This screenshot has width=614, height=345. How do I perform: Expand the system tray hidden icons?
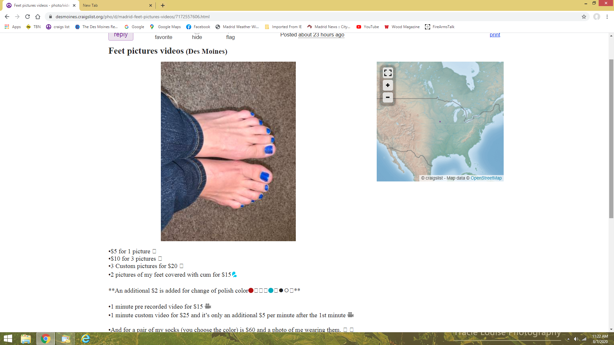pyautogui.click(x=568, y=339)
